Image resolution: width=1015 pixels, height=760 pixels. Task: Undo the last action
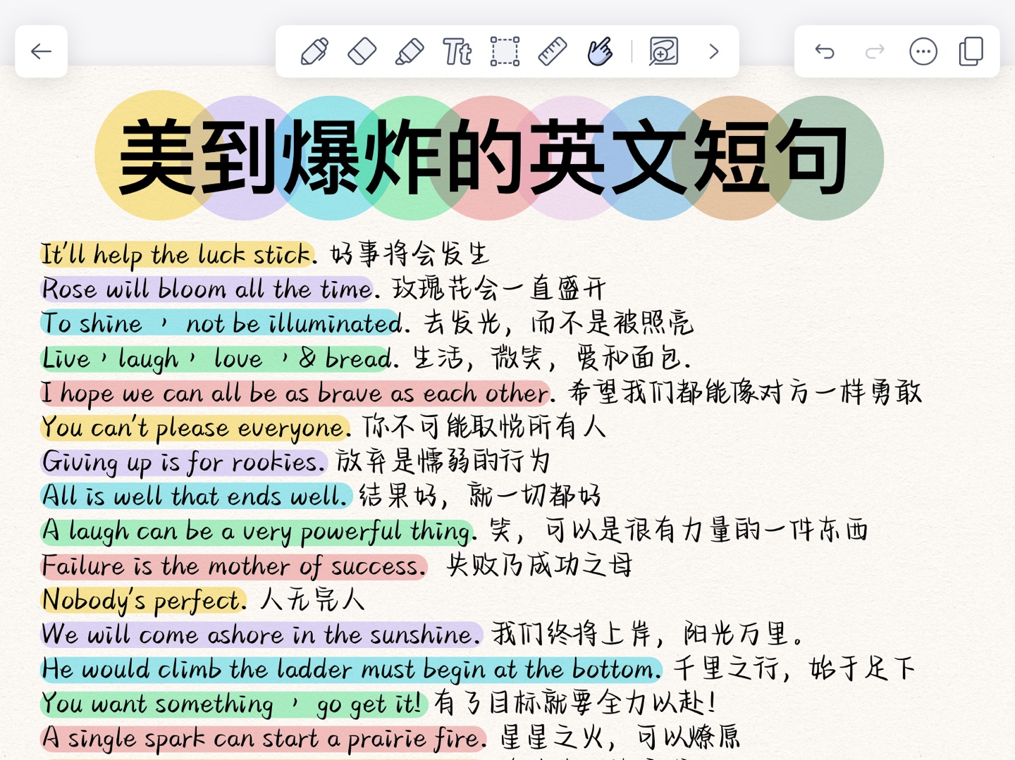[x=825, y=51]
